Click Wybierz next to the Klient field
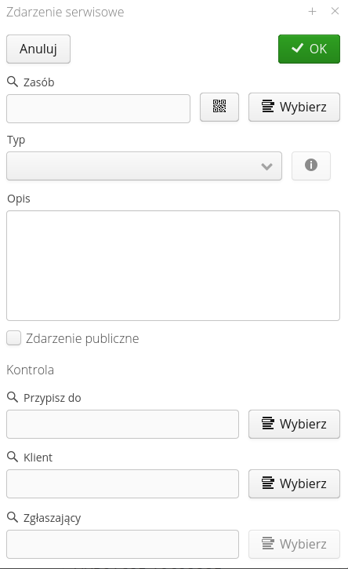Image resolution: width=348 pixels, height=569 pixels. point(294,483)
